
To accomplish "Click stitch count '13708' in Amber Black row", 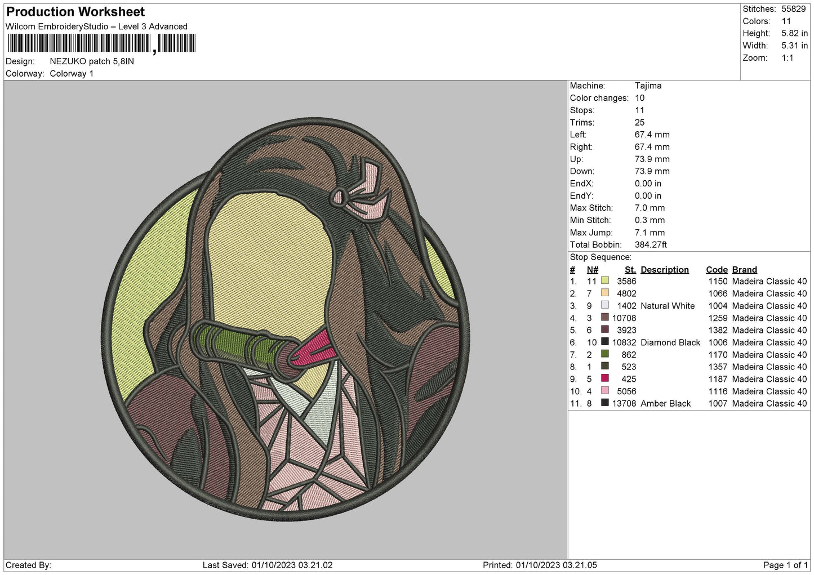I will click(624, 404).
